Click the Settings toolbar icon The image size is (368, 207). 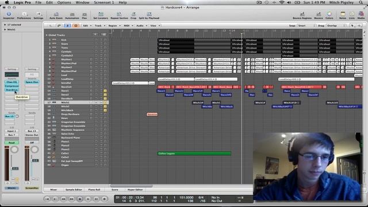coord(39,14)
